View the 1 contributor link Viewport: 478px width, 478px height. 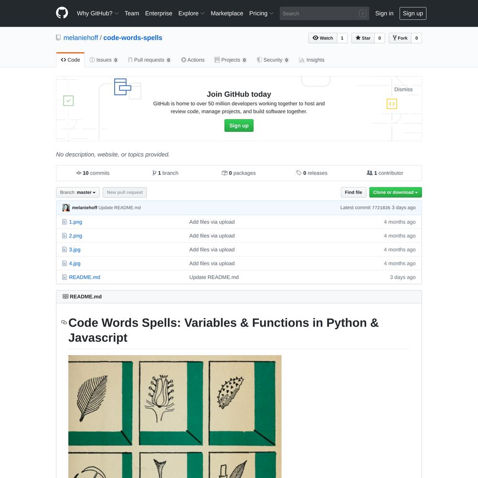(x=385, y=173)
